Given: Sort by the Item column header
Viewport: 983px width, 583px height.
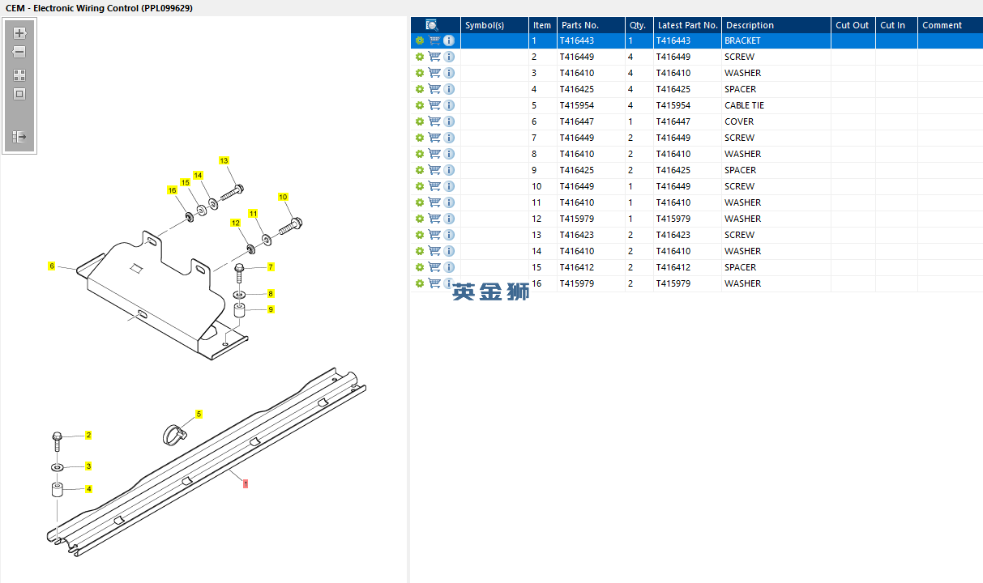Looking at the screenshot, I should (543, 25).
